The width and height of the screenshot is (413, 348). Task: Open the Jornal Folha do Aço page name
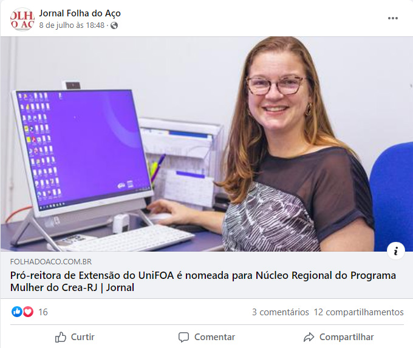tap(80, 13)
